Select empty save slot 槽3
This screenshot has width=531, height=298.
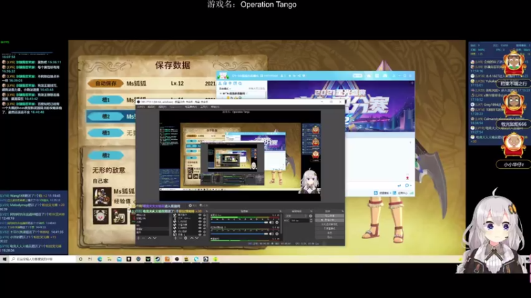(106, 133)
